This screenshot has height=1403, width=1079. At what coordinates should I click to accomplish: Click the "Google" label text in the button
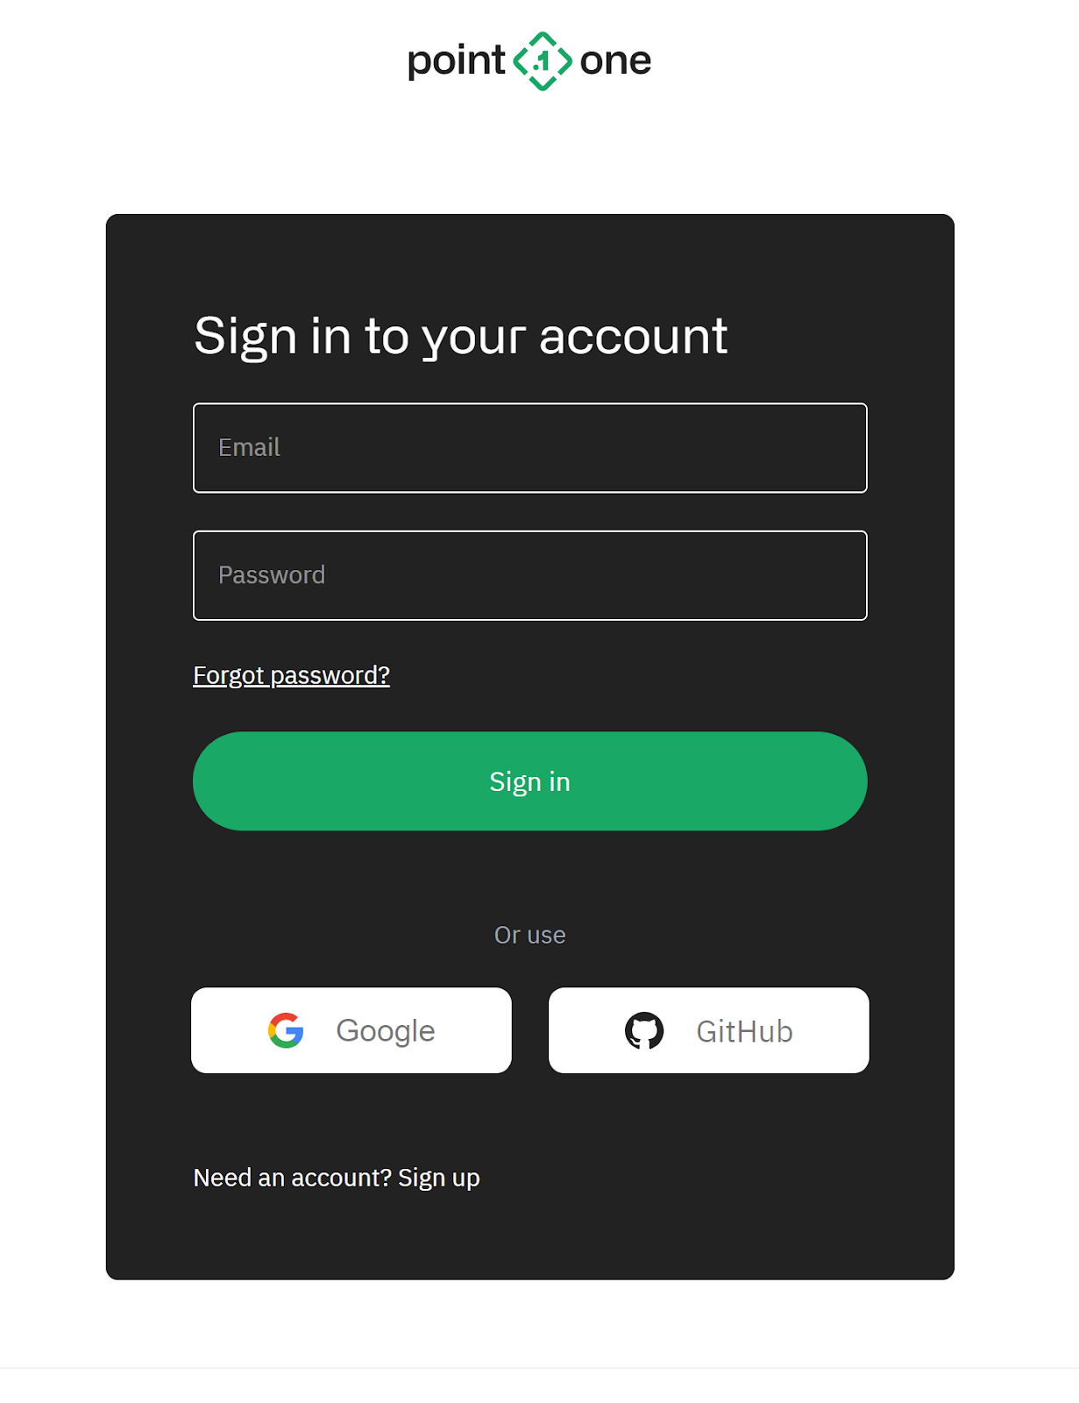pyautogui.click(x=386, y=1031)
